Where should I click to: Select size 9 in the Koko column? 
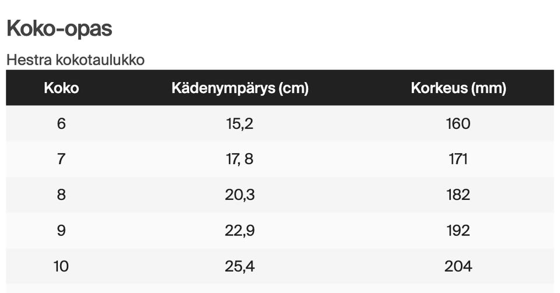[61, 231]
